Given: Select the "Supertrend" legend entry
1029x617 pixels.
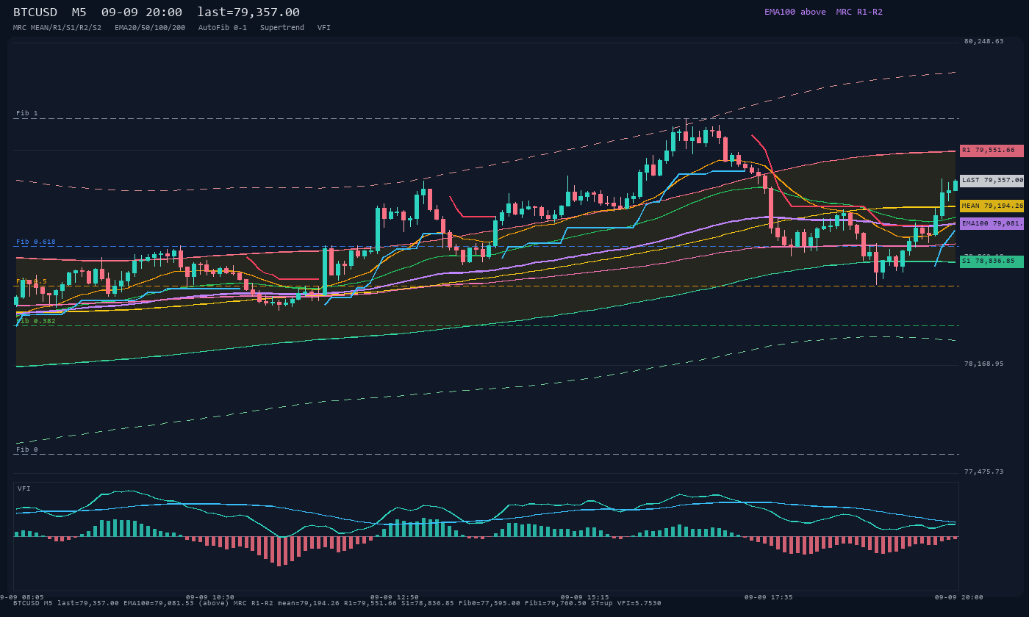Looking at the screenshot, I should 282,27.
